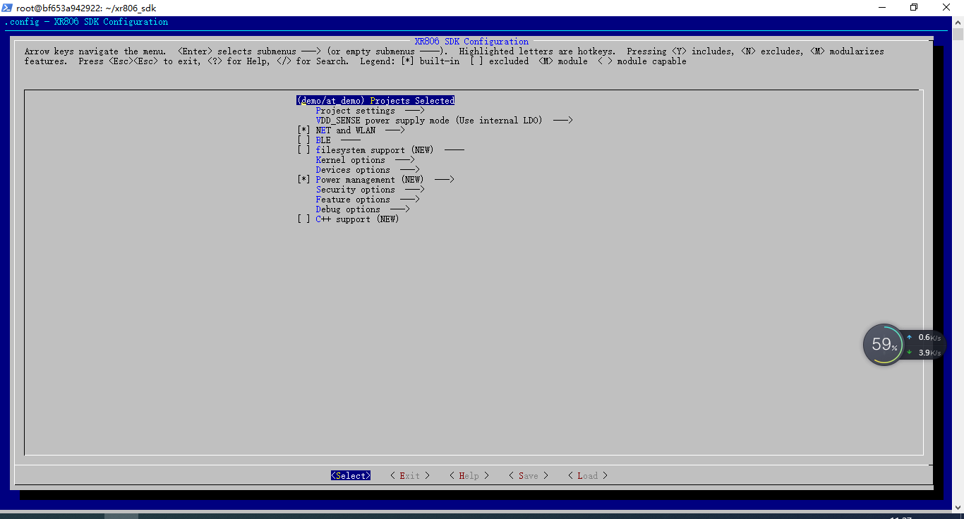964x519 pixels.
Task: Select the C++ support (NEW) label
Action: coord(357,219)
